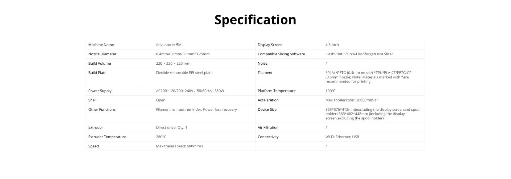Click the Filament materials description text

[368, 77]
